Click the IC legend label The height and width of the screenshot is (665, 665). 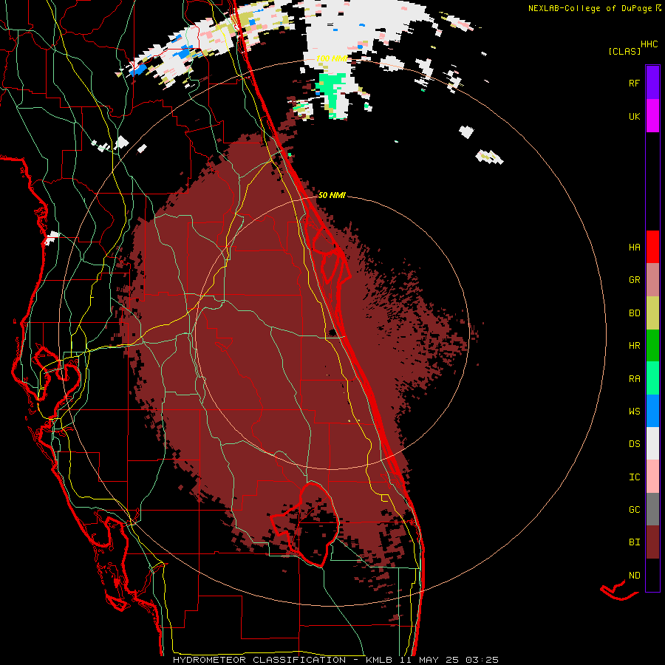point(634,477)
